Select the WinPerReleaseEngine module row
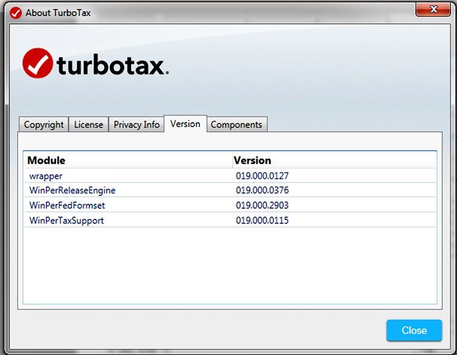This screenshot has width=457, height=355. pyautogui.click(x=230, y=190)
